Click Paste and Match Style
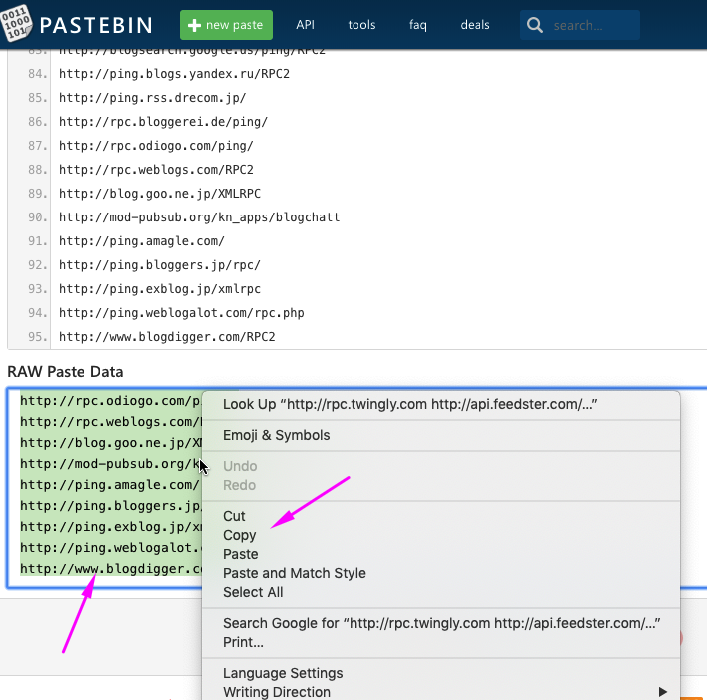The height and width of the screenshot is (700, 707). pos(295,573)
